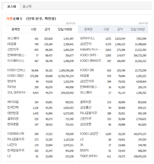Image resolution: width=154 pixels, height=164 pixels.
Task: Click the 삼성생명 stock link
Action: pos(86,124)
